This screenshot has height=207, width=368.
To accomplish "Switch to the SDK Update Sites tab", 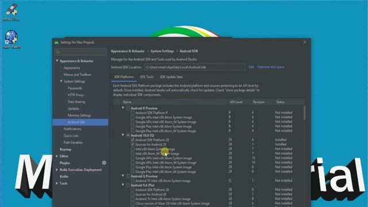I will [x=171, y=77].
